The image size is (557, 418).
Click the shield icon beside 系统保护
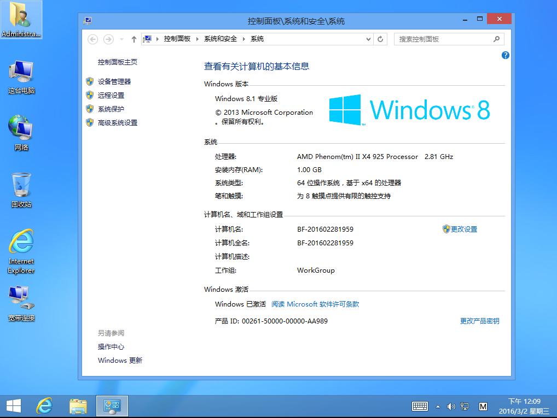click(x=90, y=109)
